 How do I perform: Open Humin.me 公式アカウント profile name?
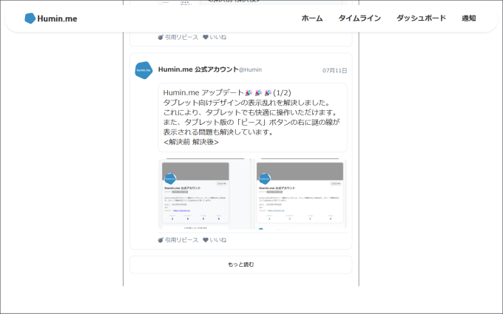198,69
